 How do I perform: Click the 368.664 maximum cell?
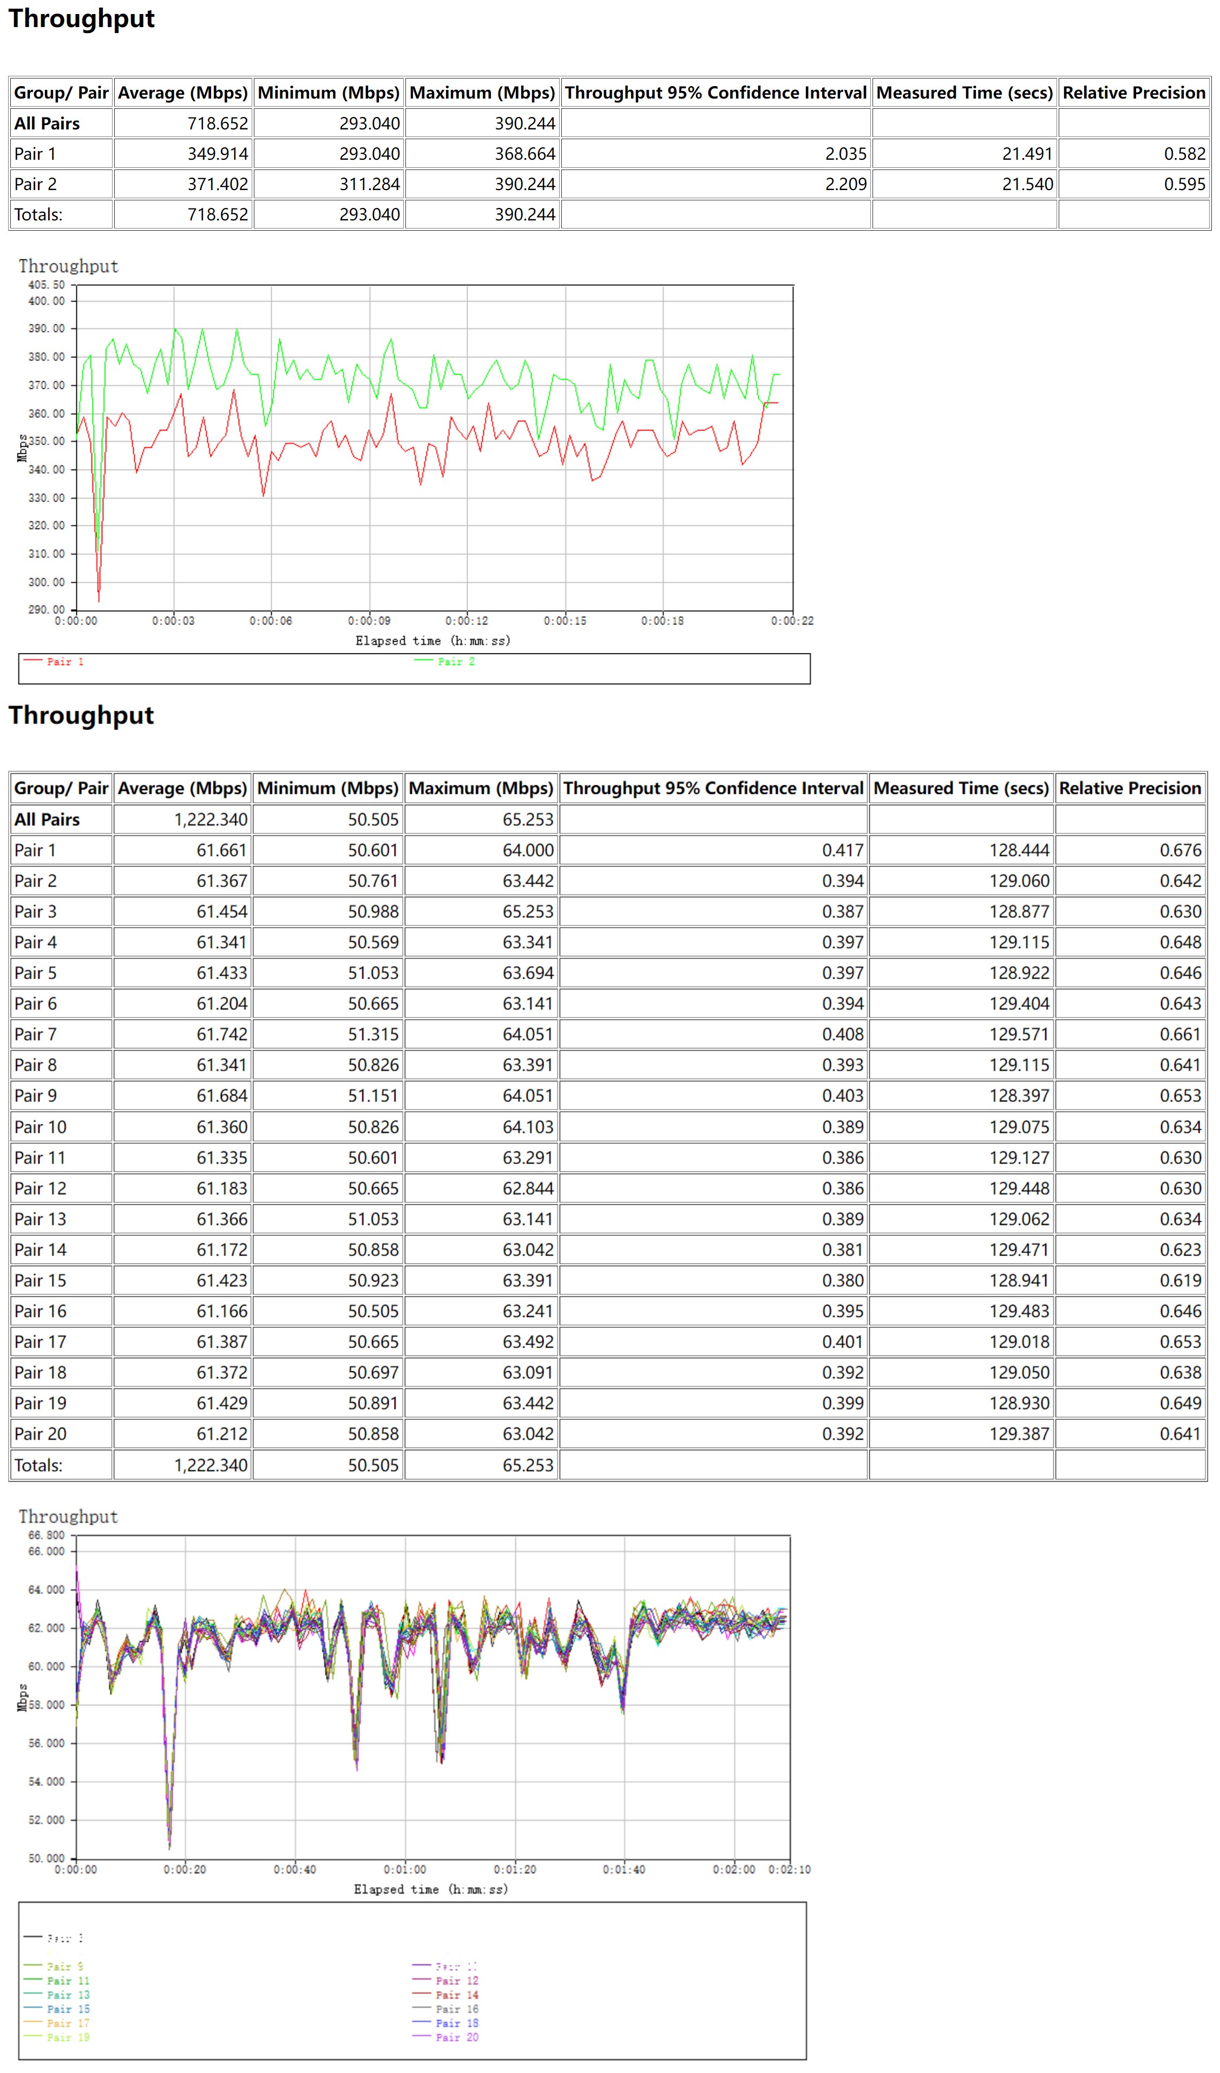pos(524,154)
